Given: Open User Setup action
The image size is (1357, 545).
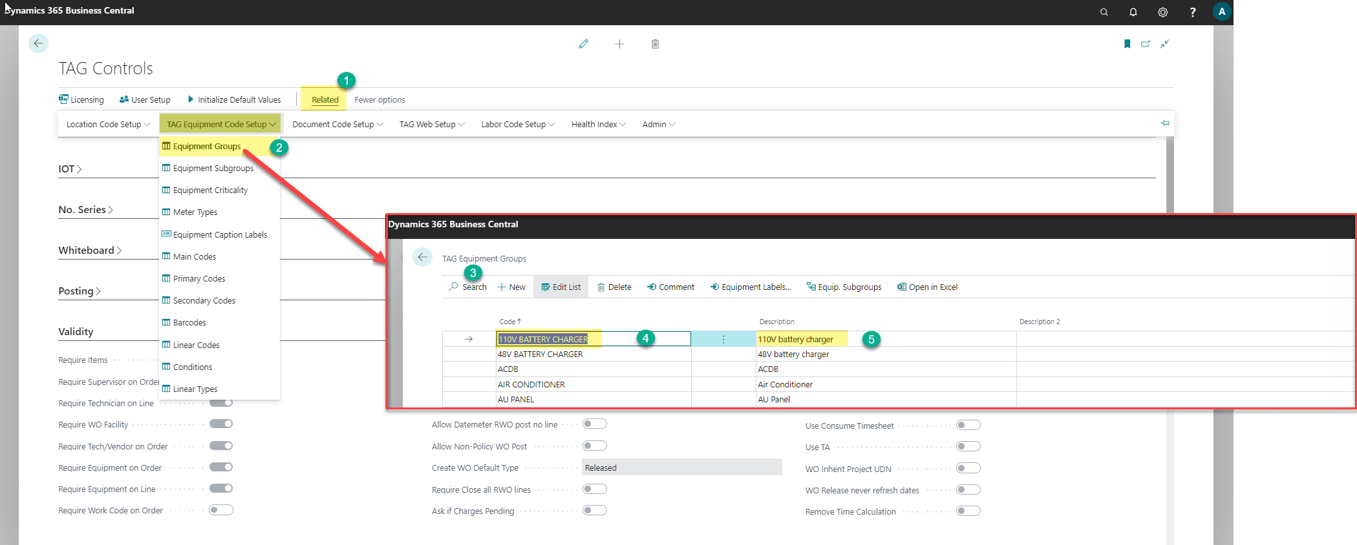Looking at the screenshot, I should tap(145, 99).
